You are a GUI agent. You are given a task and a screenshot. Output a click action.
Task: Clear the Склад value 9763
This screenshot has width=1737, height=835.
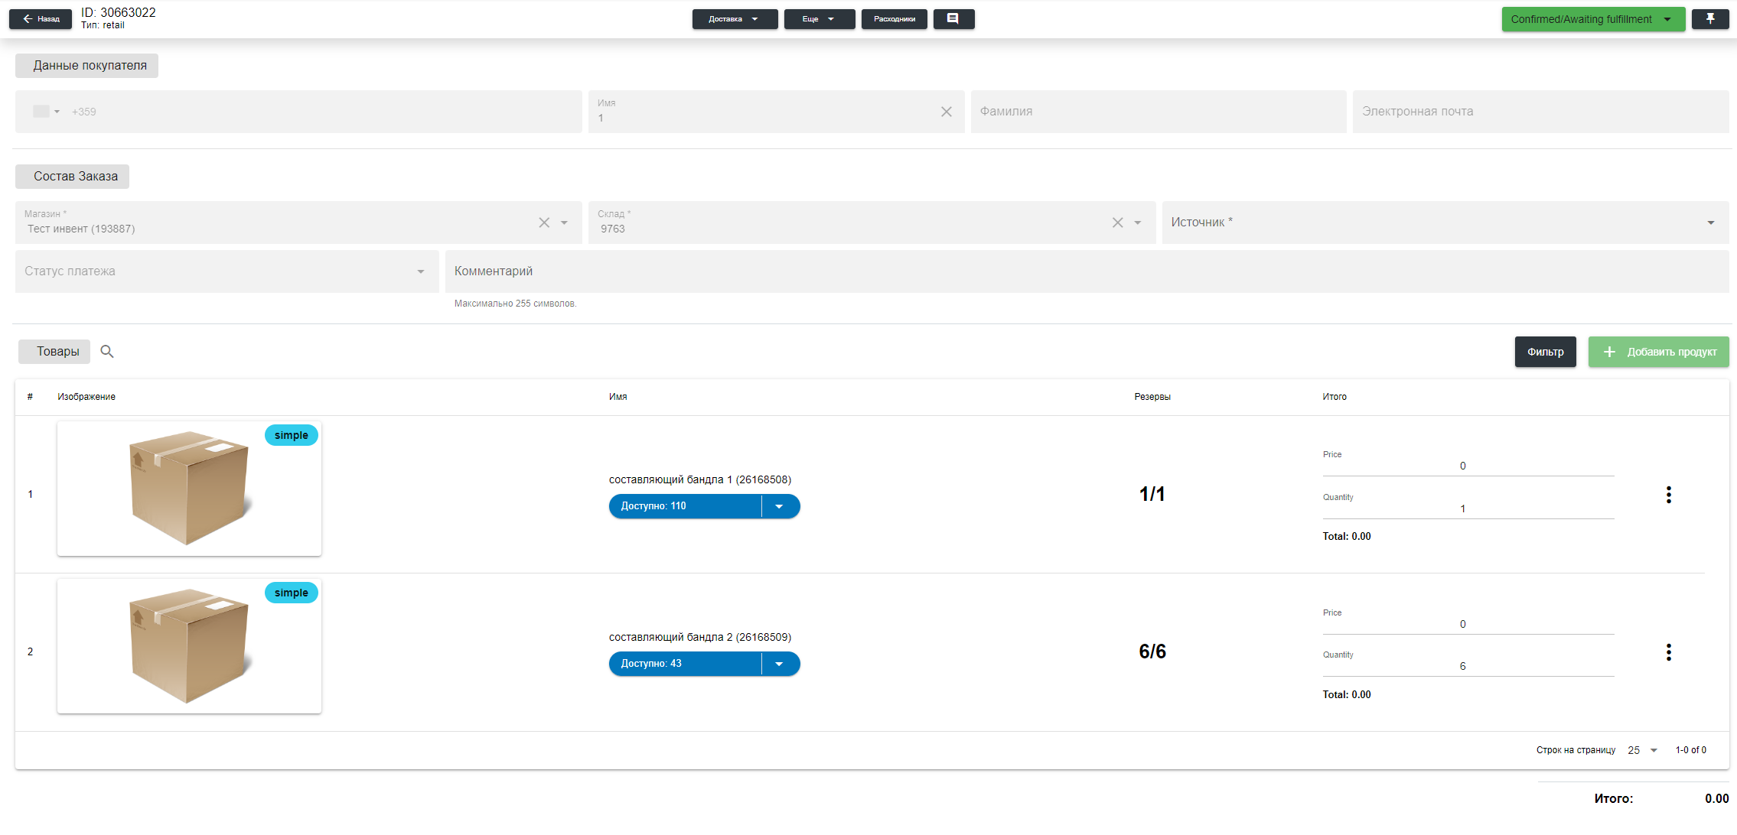point(1117,223)
